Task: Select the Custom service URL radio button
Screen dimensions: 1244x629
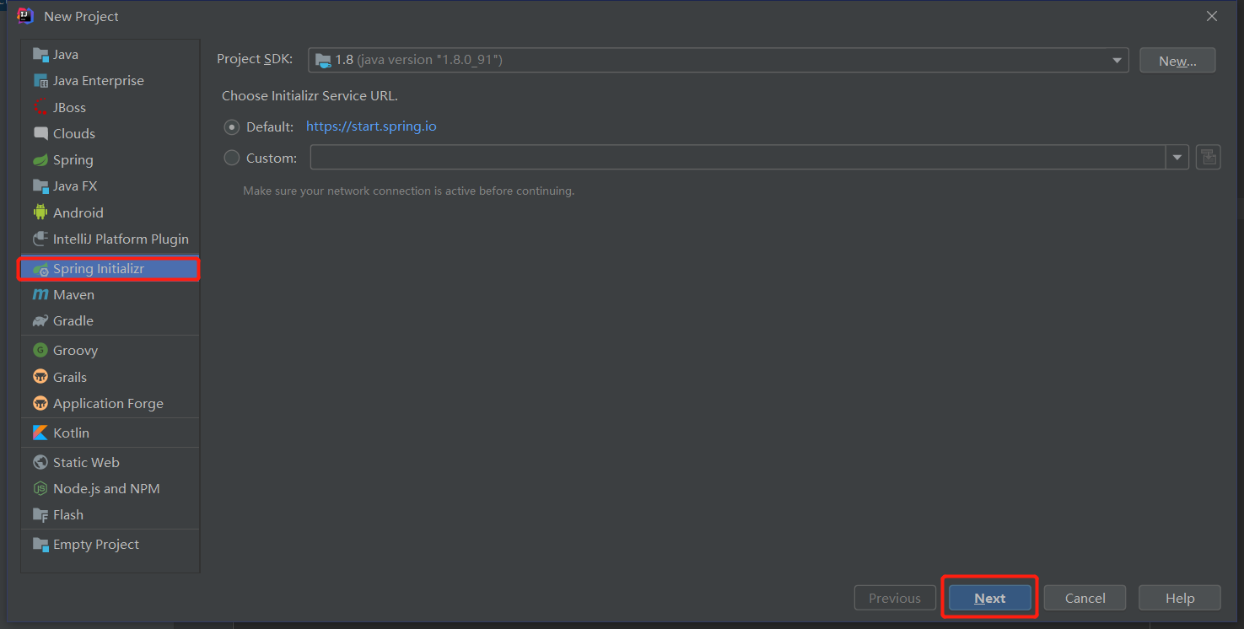Action: pyautogui.click(x=232, y=158)
